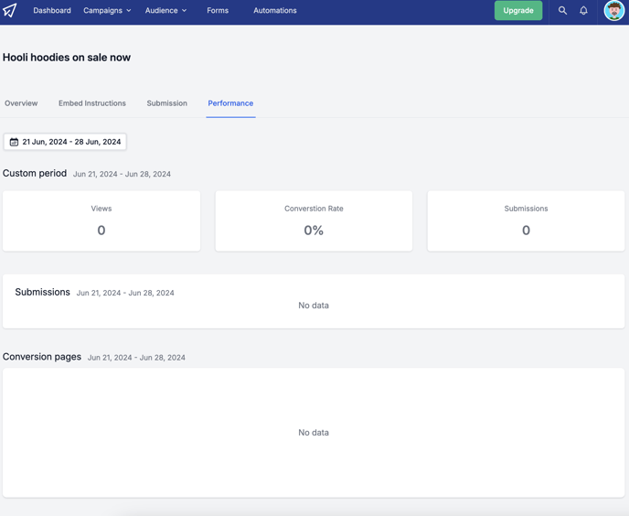The height and width of the screenshot is (516, 629).
Task: Click the 'Conversion pages' heading
Action: tap(42, 357)
